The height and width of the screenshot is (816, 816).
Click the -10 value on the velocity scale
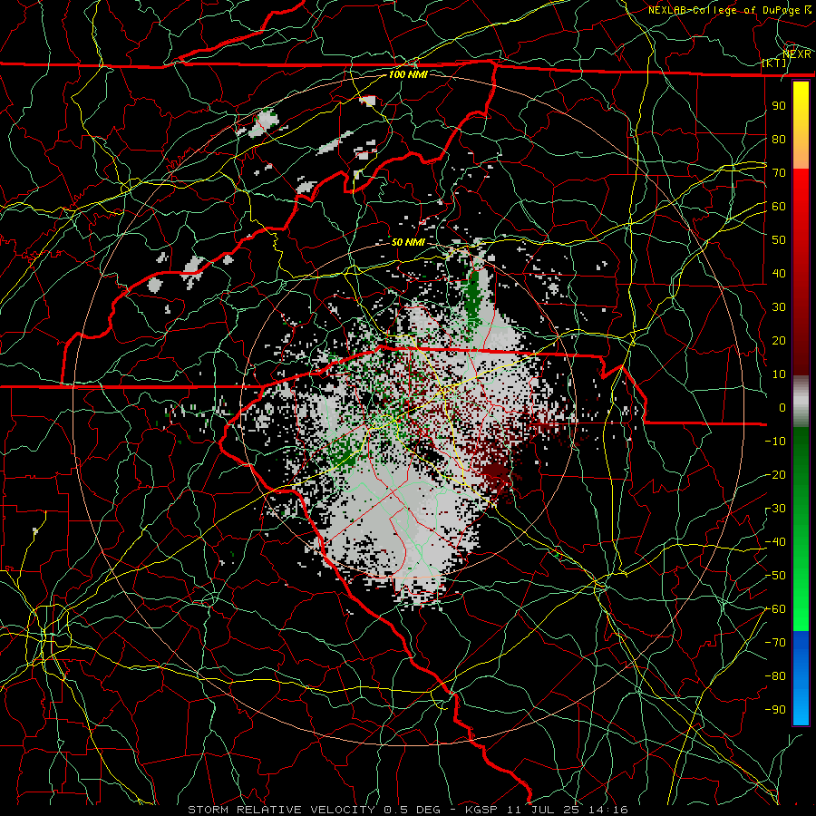(775, 442)
